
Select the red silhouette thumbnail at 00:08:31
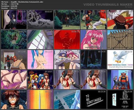click(x=67, y=39)
